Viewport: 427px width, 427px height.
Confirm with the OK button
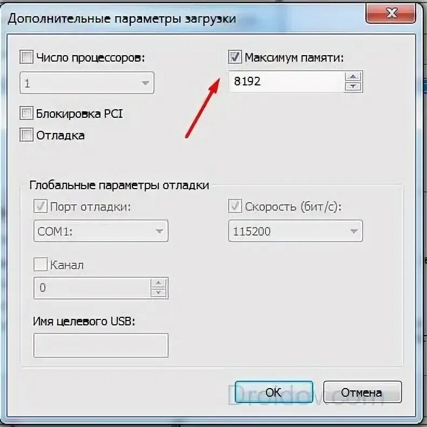273,392
